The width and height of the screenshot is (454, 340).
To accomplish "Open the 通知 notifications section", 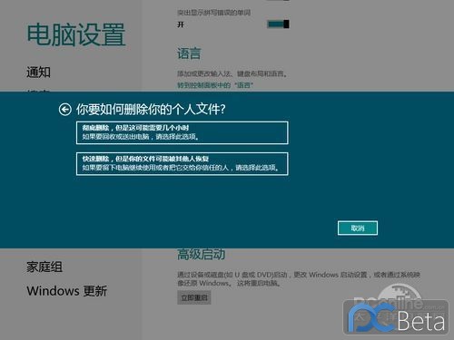I will click(x=38, y=73).
